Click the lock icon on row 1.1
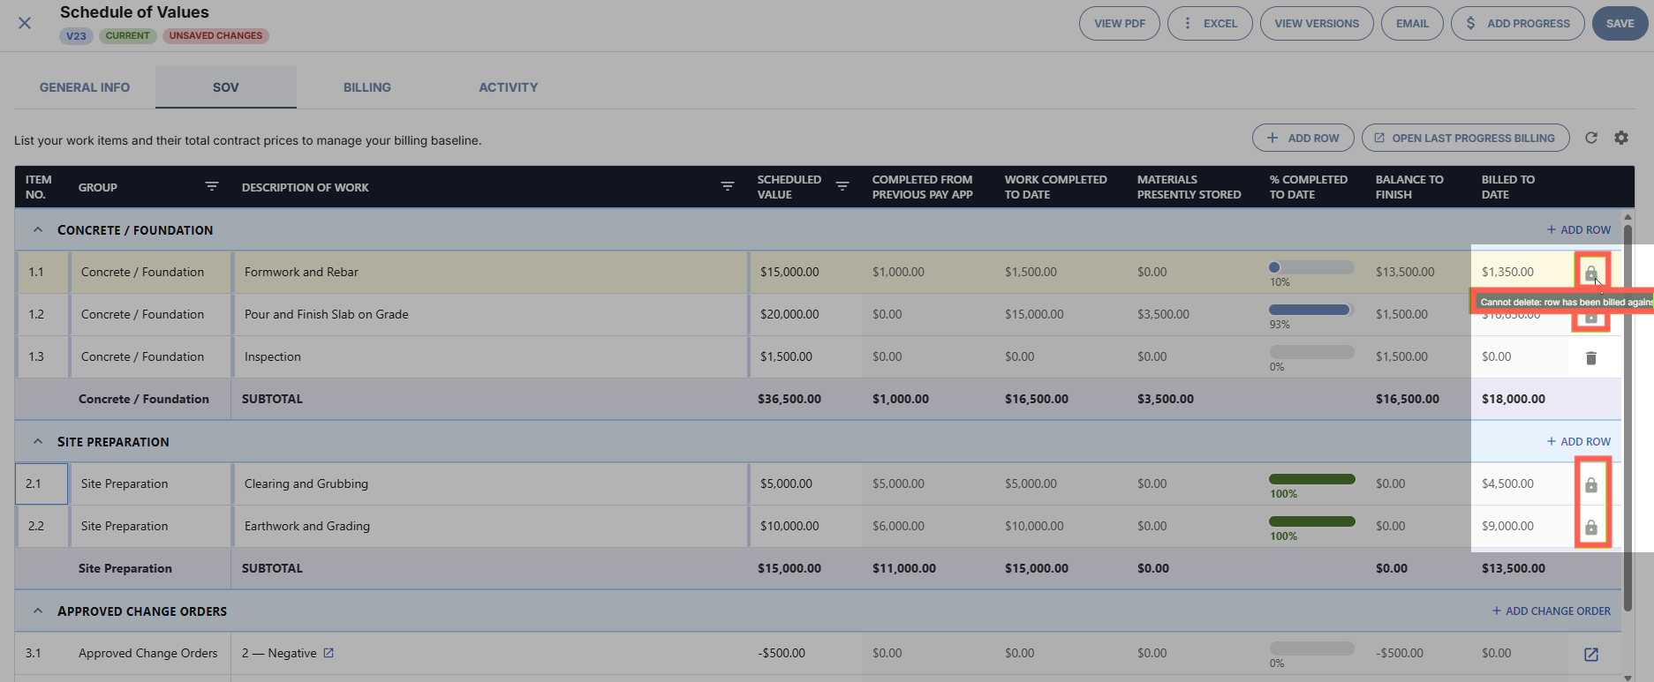The height and width of the screenshot is (682, 1654). (x=1591, y=273)
